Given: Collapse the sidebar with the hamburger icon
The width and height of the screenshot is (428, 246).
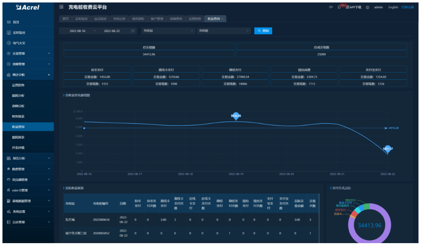Looking at the screenshot, I should pos(61,7).
